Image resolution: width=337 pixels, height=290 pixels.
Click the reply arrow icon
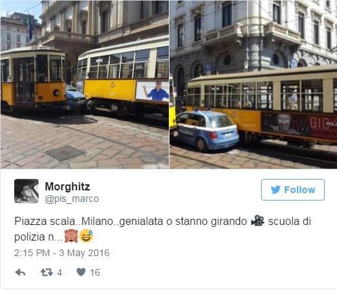[x=20, y=272]
